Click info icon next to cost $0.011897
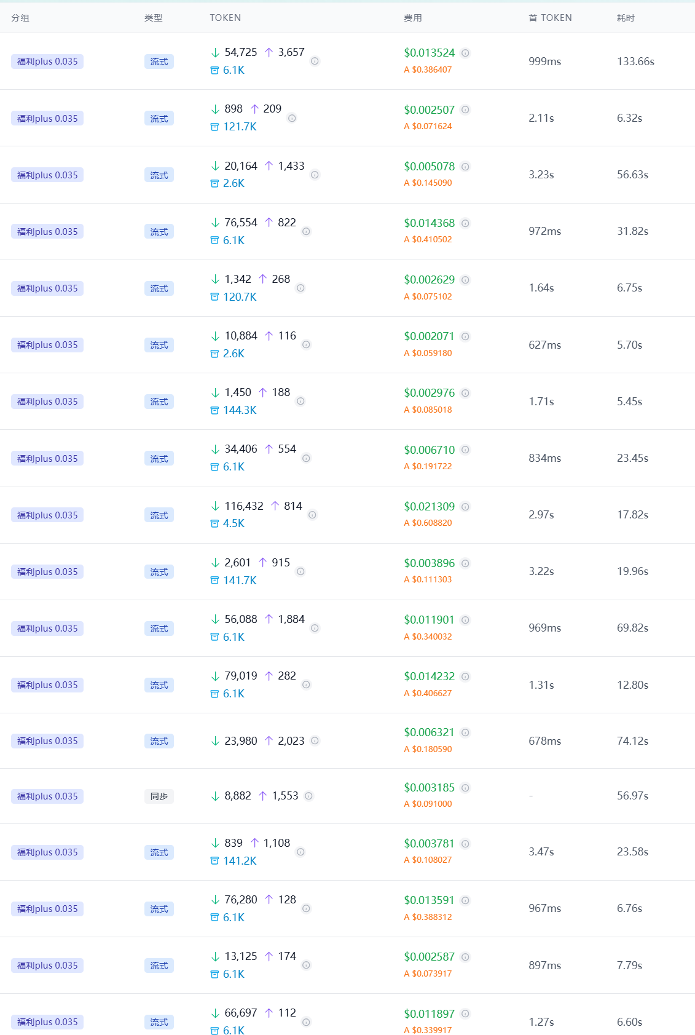 pyautogui.click(x=465, y=1013)
